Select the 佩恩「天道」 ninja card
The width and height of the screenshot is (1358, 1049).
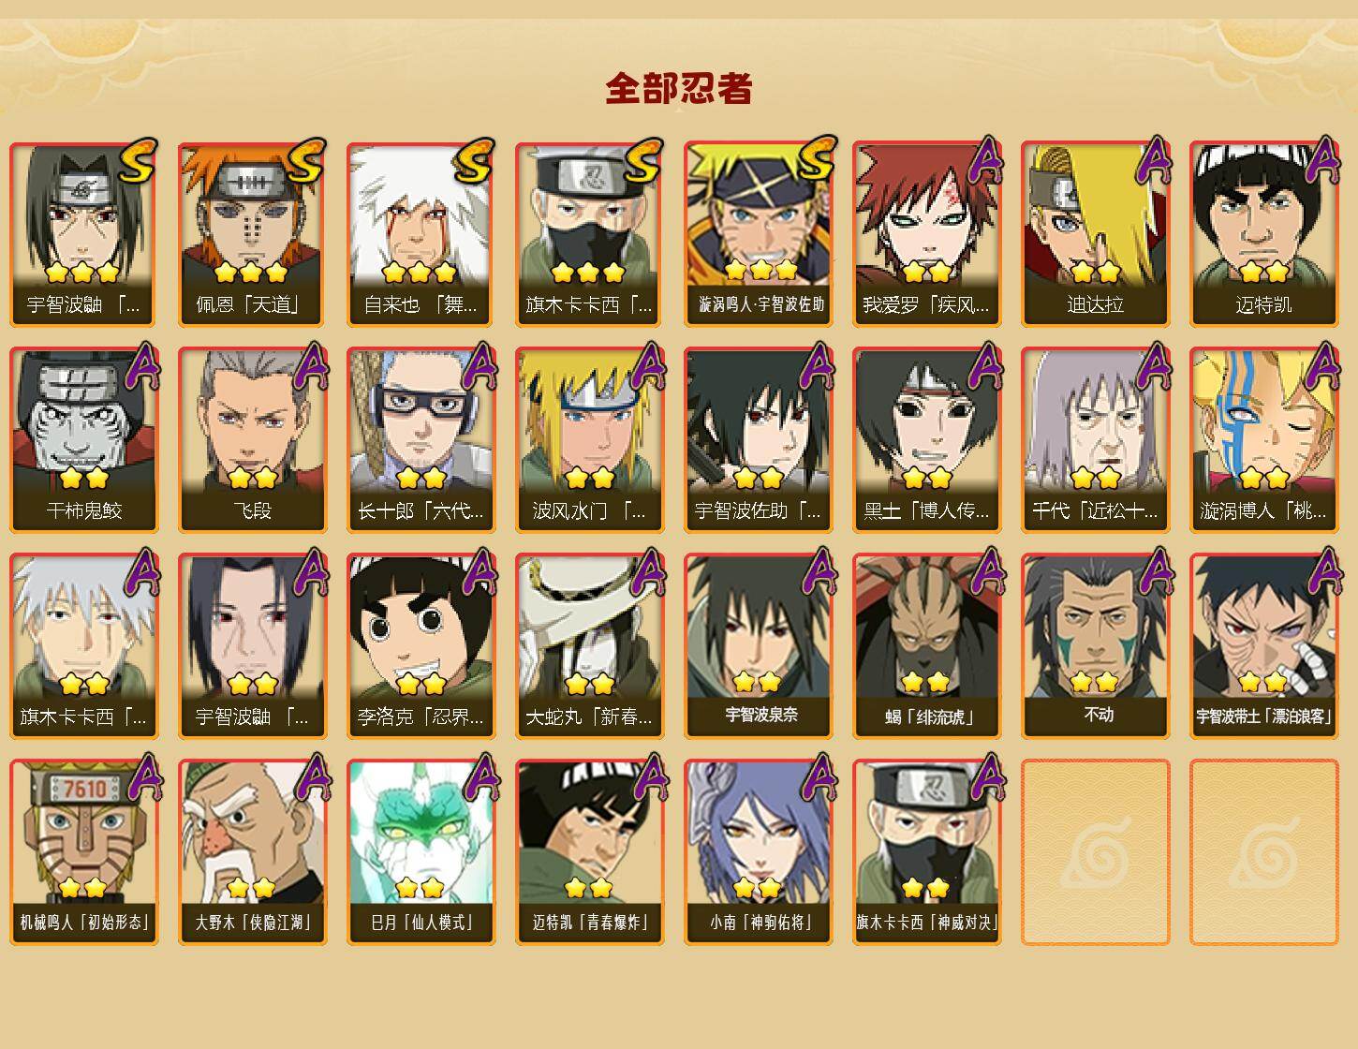click(253, 234)
